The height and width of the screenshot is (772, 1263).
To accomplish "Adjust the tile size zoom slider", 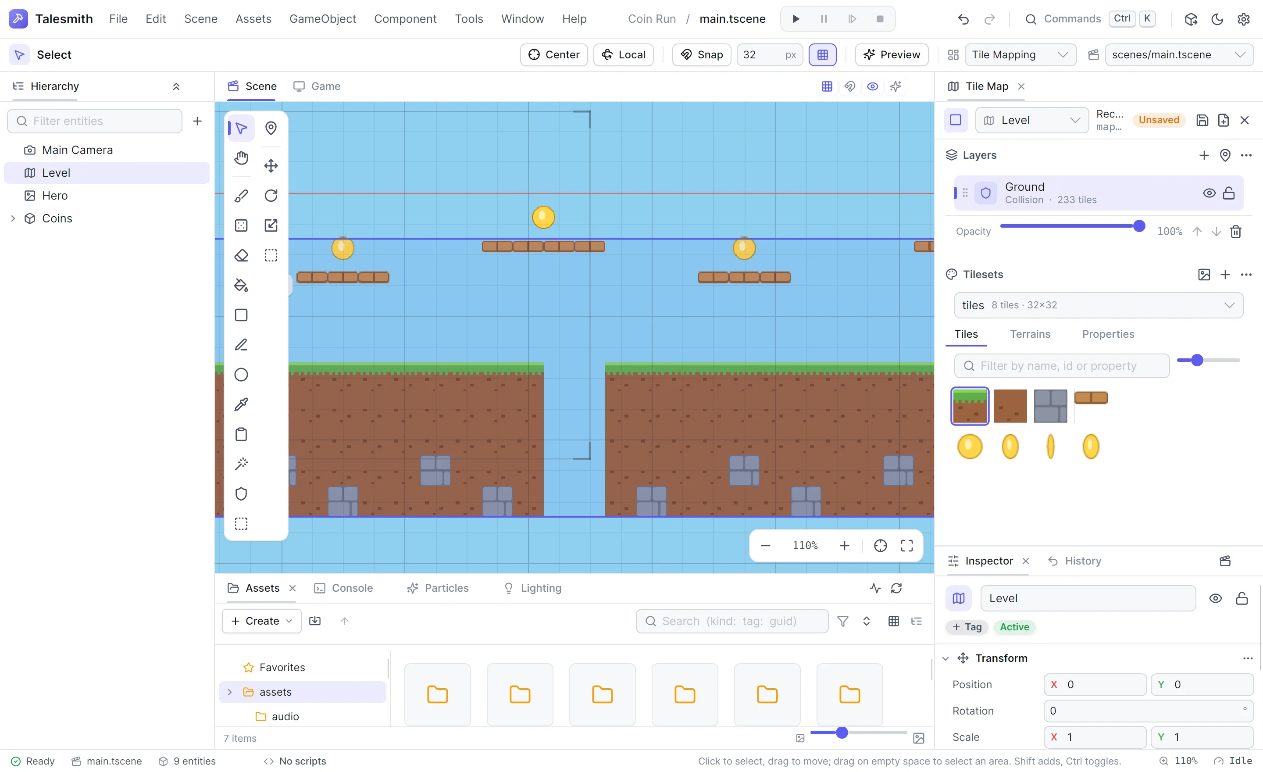I will point(1208,361).
